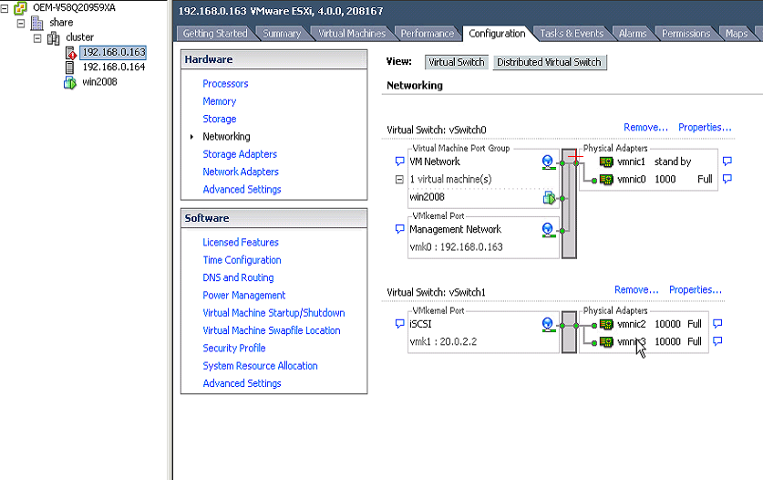Image resolution: width=763 pixels, height=480 pixels.
Task: Open the Tasks & Events tab
Action: coord(572,34)
